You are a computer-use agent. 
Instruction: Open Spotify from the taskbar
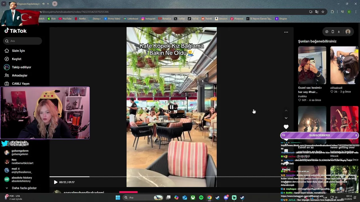tap(201, 198)
